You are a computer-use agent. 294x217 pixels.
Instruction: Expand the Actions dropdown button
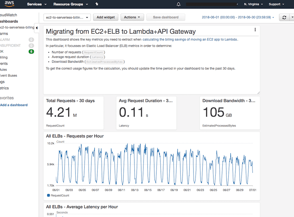click(x=132, y=17)
